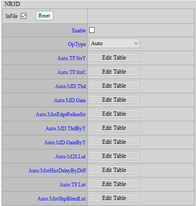Click Edit Table for Auto.MotShpBlendLut
The width and height of the screenshot is (196, 206).
point(115,198)
